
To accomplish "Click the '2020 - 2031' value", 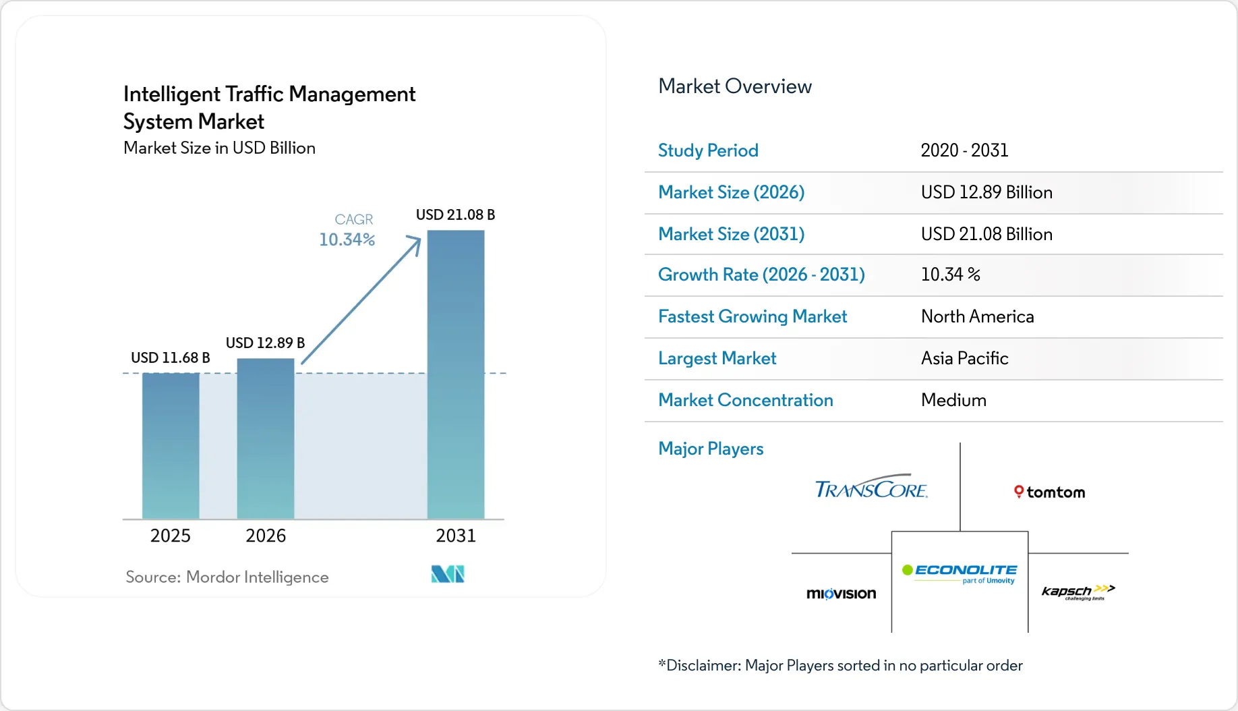I will tap(964, 150).
